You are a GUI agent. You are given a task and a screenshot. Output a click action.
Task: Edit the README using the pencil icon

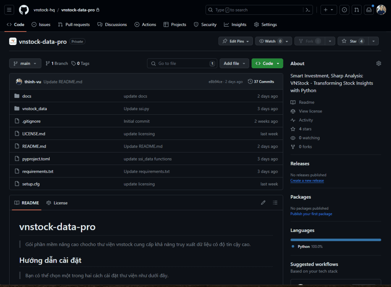tap(263, 202)
